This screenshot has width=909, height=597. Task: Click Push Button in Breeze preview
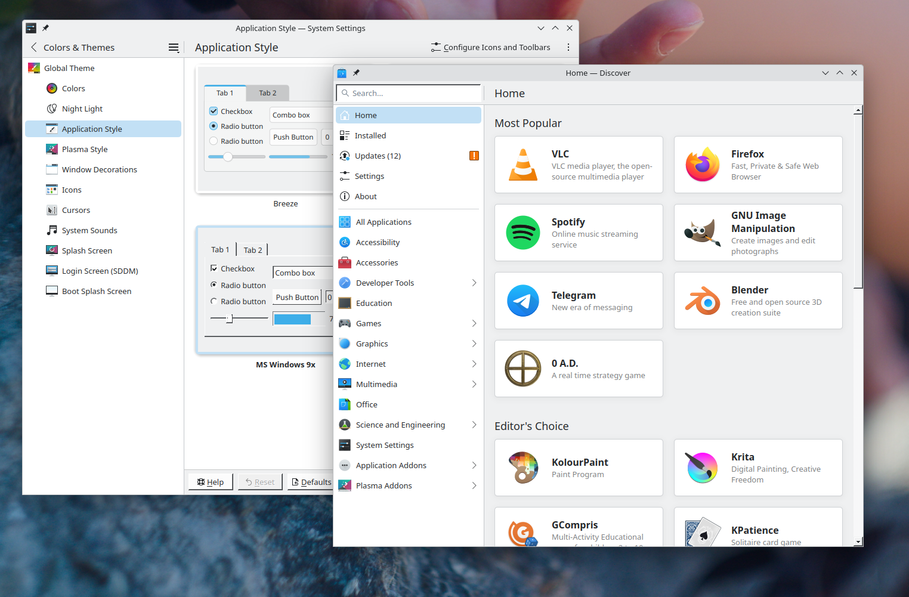(x=293, y=137)
